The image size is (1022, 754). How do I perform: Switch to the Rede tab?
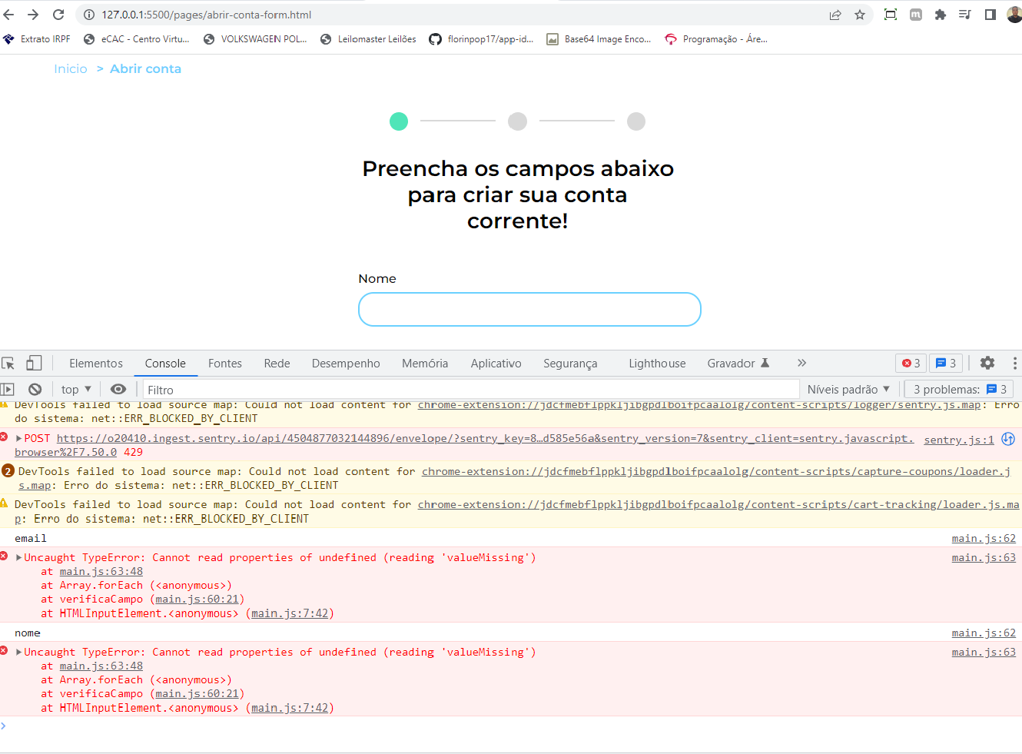[277, 364]
